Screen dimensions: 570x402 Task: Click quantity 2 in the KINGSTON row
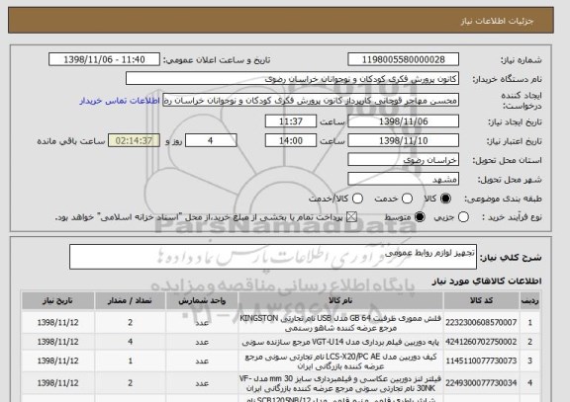point(131,323)
